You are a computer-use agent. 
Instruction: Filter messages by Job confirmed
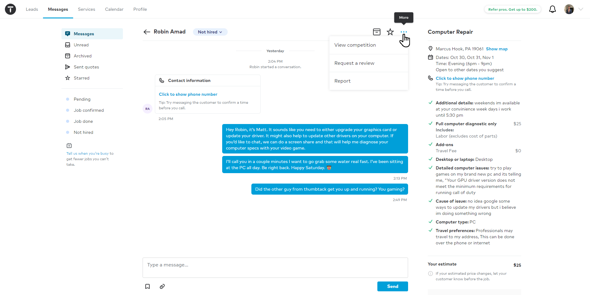coord(88,110)
